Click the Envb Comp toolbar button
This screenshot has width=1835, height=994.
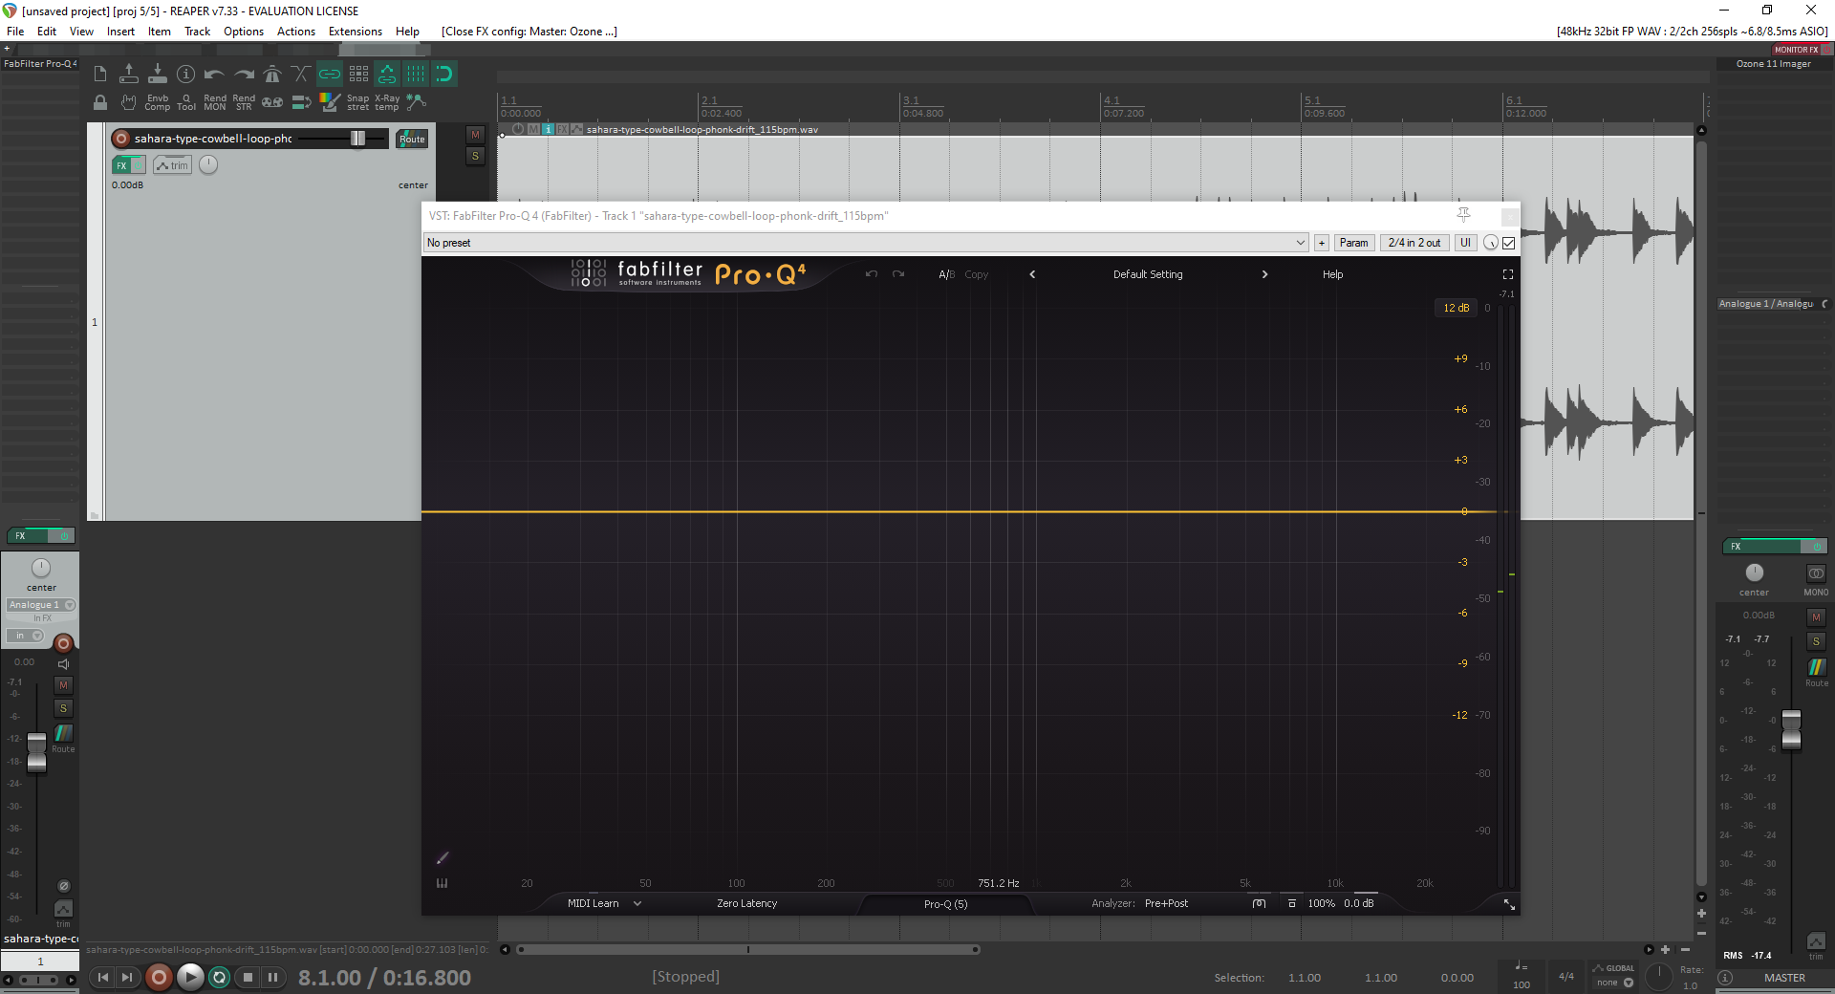(158, 102)
